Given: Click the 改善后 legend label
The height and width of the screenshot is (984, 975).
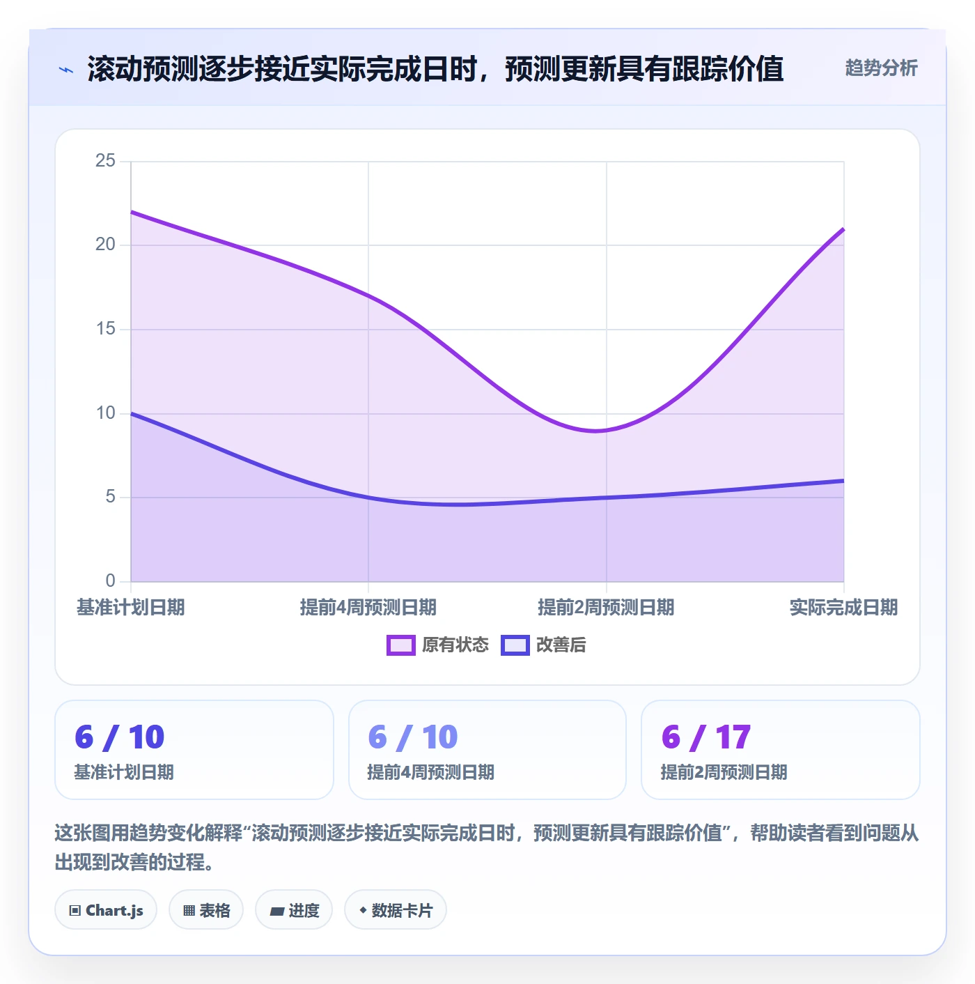Looking at the screenshot, I should [x=561, y=645].
